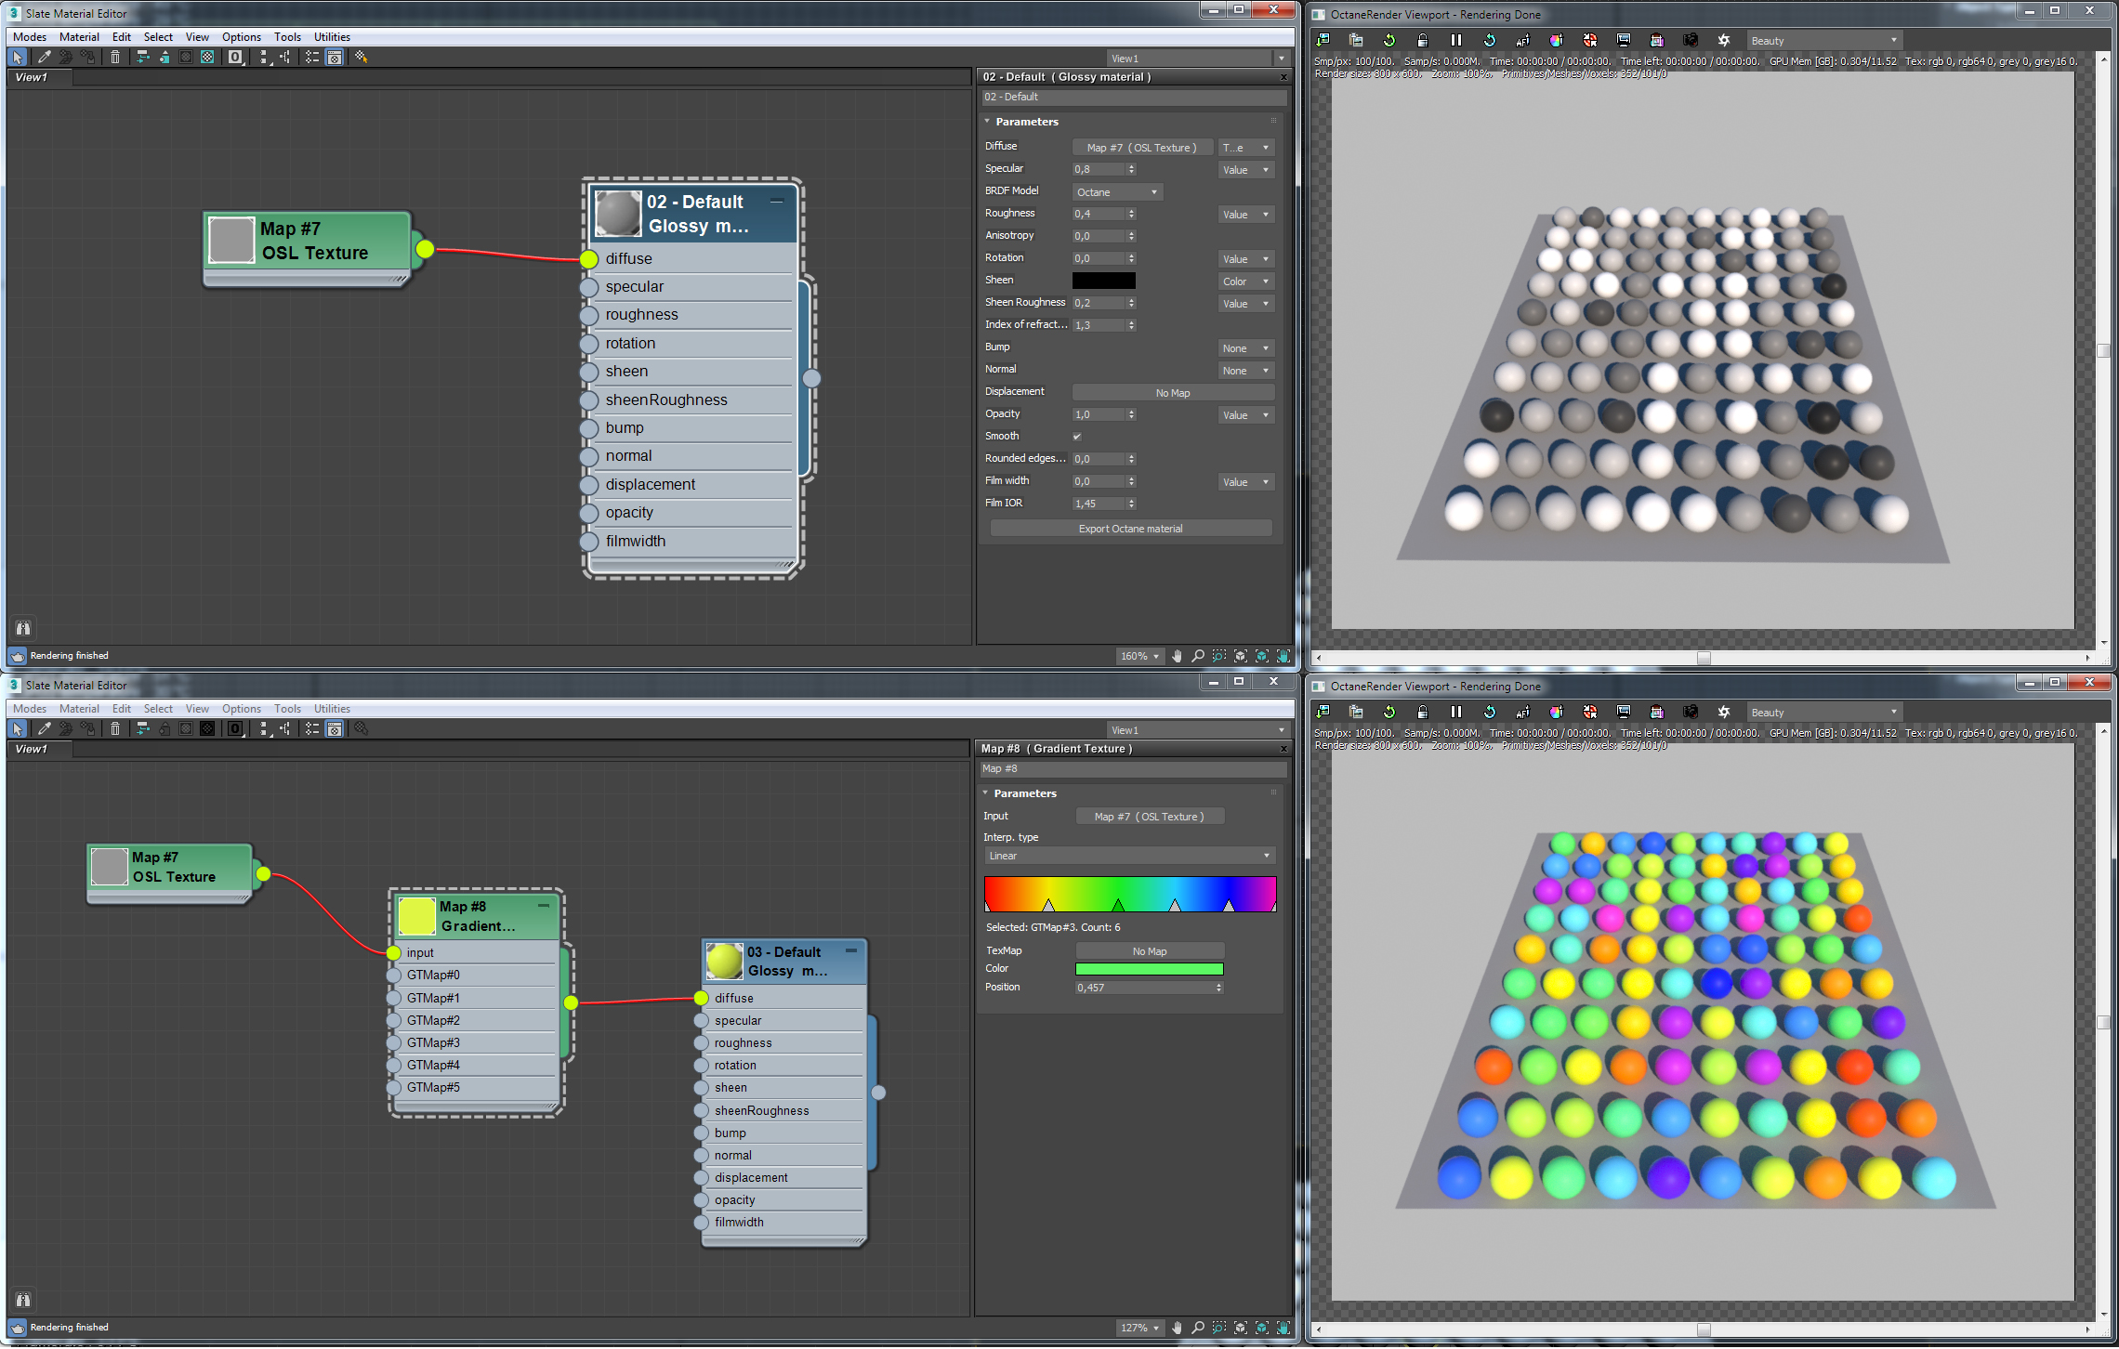This screenshot has height=1349, width=2119.
Task: Toggle the checkered background preview icon in top toolbar
Action: 207,58
